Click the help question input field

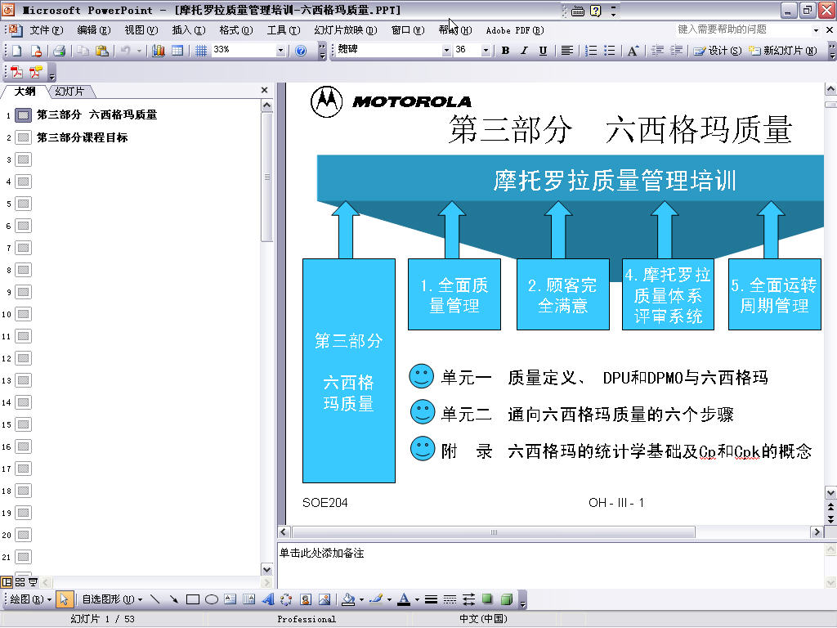pyautogui.click(x=743, y=30)
